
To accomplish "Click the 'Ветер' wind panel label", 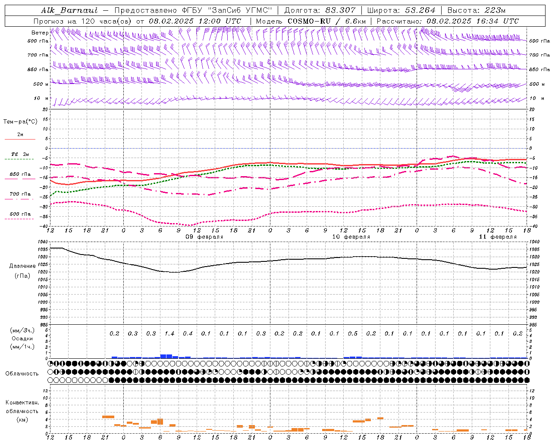I will 40,33.
